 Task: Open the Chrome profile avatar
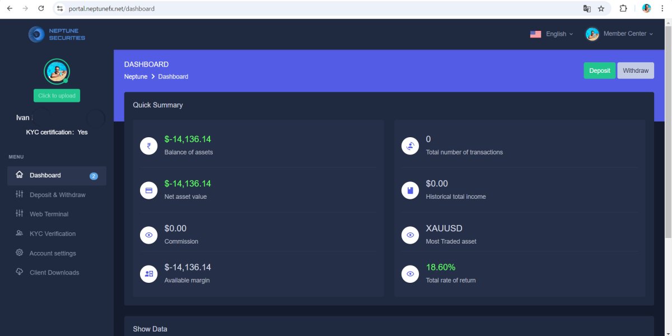coord(646,8)
